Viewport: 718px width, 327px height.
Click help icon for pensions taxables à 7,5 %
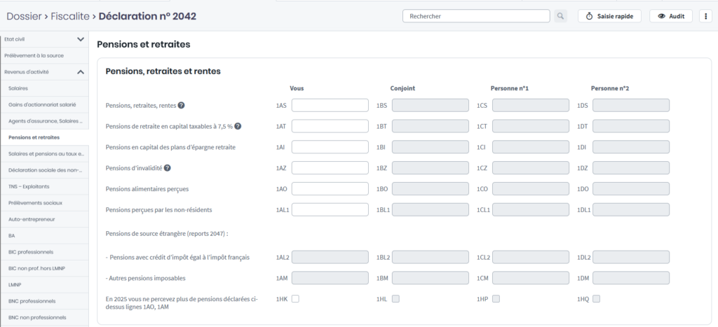(238, 127)
